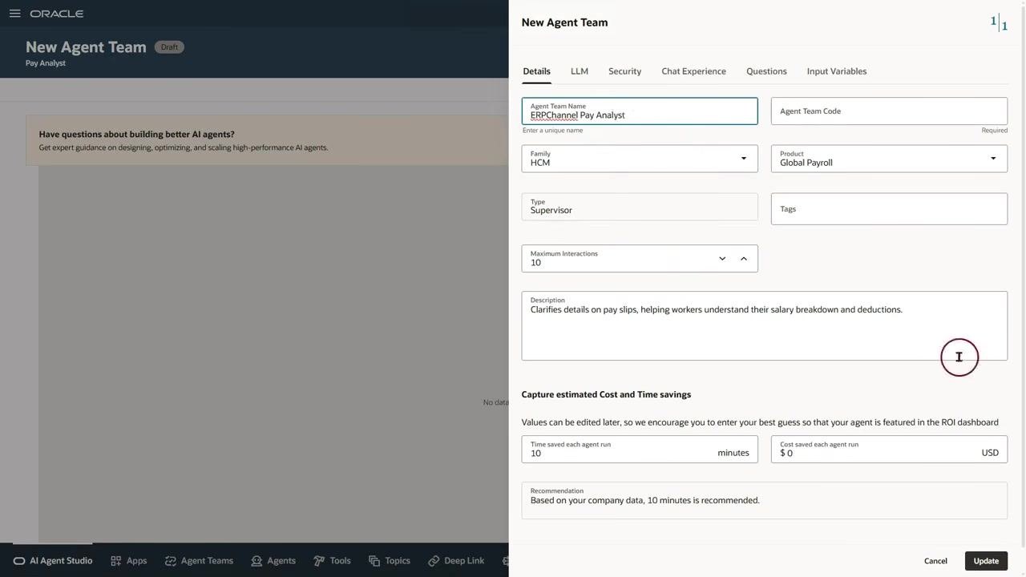Go to Apps in bottom navigation

pos(129,561)
